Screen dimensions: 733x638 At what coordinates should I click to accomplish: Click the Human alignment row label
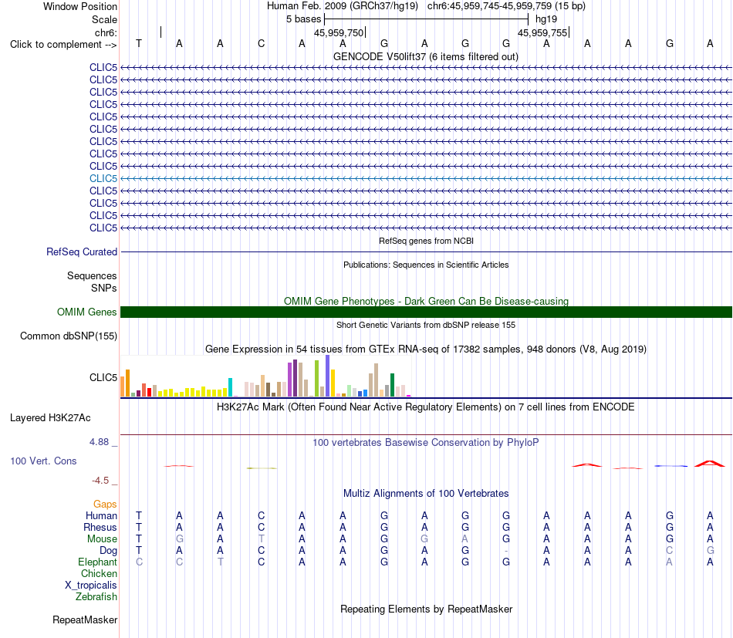tap(101, 515)
